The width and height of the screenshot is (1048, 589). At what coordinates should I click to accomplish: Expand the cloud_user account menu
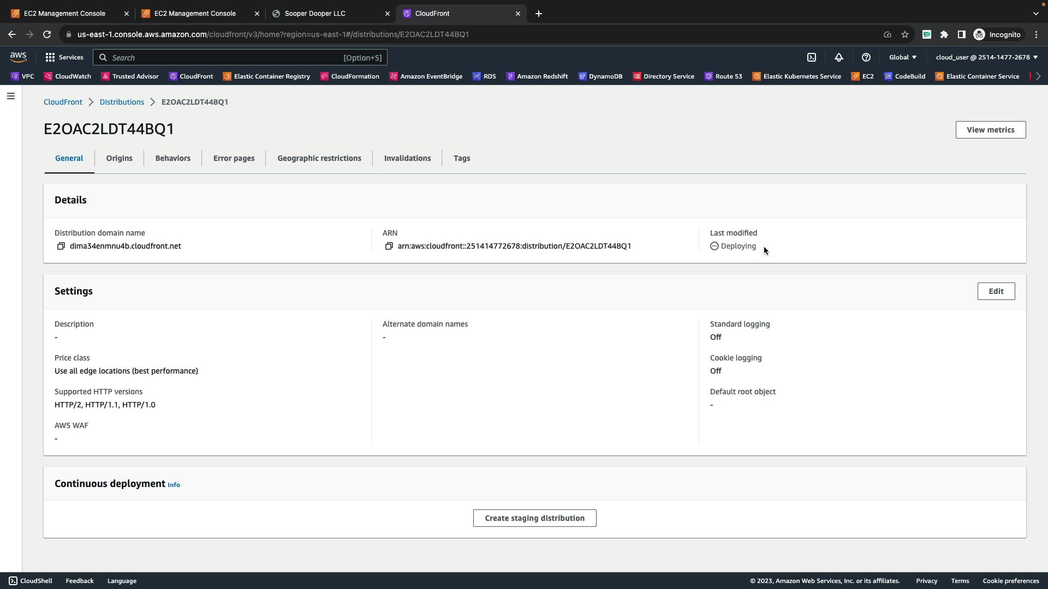(986, 57)
